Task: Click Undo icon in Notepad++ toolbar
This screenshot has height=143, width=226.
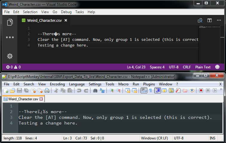Action: click(x=79, y=90)
